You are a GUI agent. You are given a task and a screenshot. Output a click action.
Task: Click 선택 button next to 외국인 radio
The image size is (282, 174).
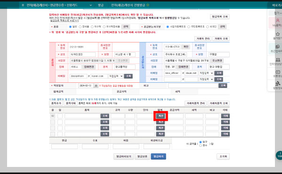pyautogui.click(x=222, y=27)
